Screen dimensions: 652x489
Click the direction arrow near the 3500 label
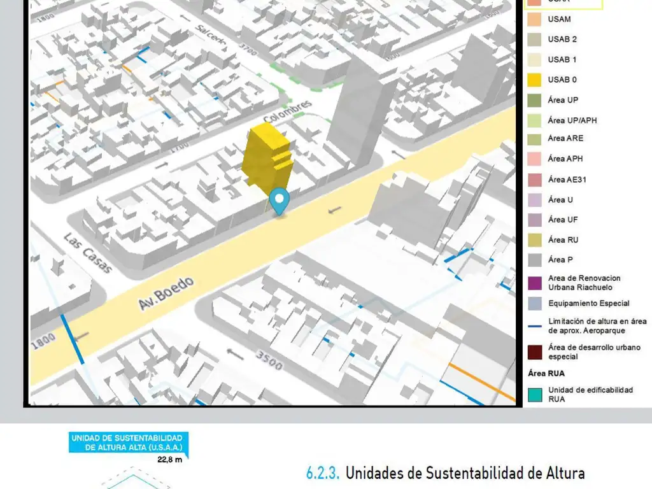(x=235, y=355)
